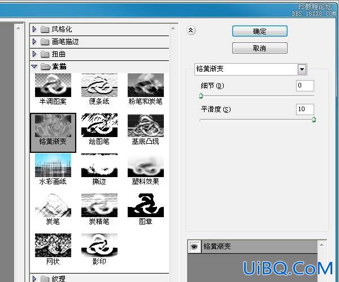Expand the 画笔描边 filter folder
Image resolution: width=339 pixels, height=282 pixels.
(x=34, y=41)
